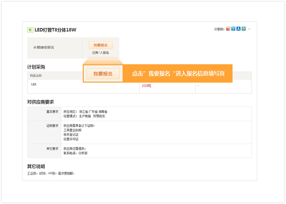Viewport: 286px width, 204px height.
Task: Click the small 我要报名 button above 已有1人报名
Action: (101, 45)
